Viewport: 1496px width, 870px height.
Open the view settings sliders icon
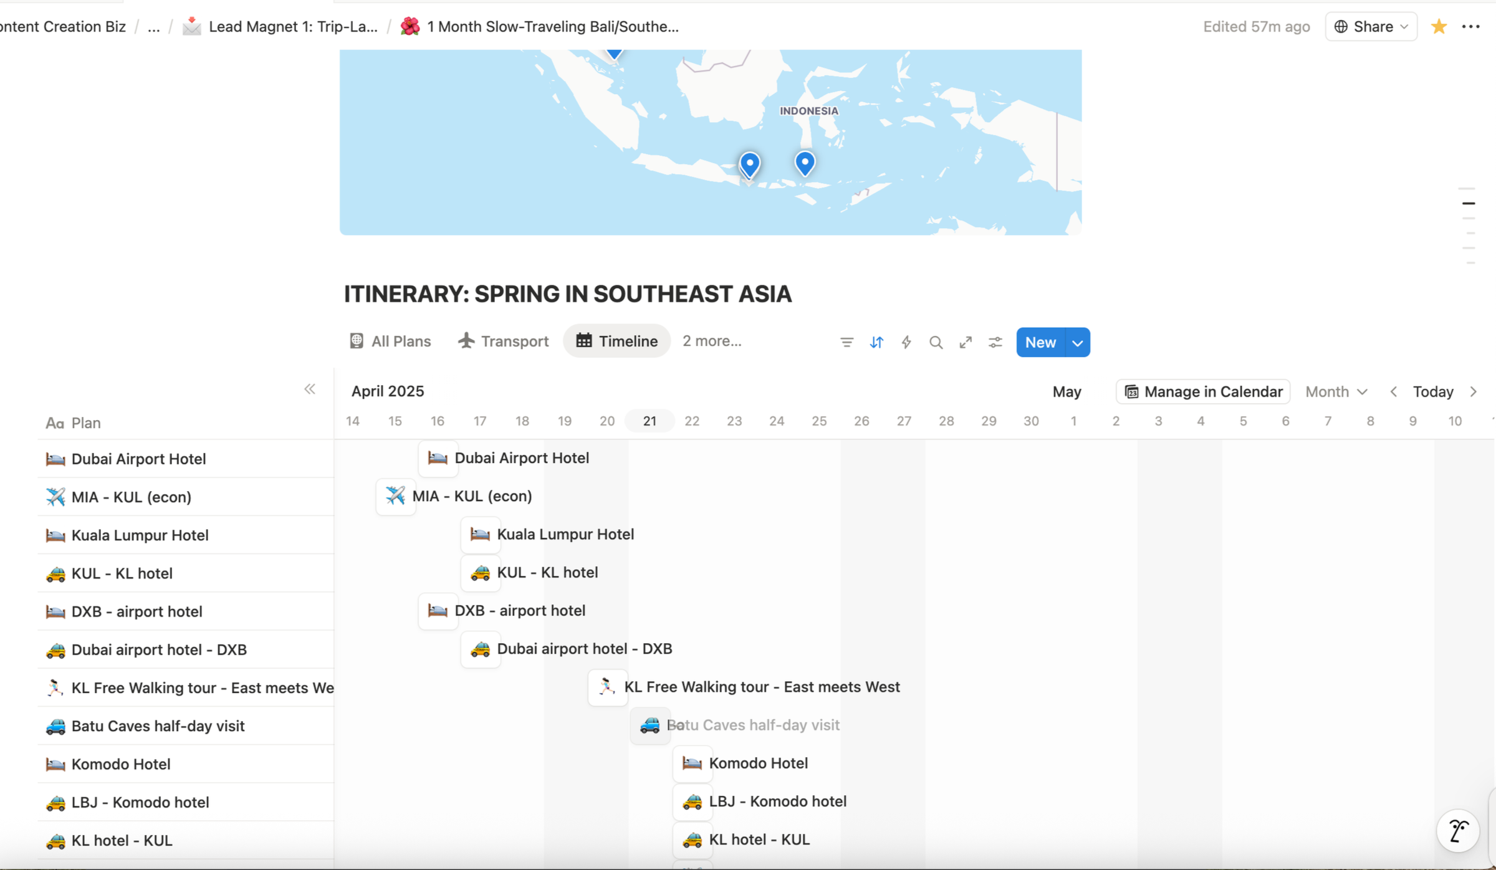995,342
